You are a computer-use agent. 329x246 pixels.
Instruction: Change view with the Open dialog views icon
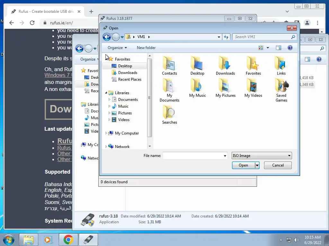point(261,48)
